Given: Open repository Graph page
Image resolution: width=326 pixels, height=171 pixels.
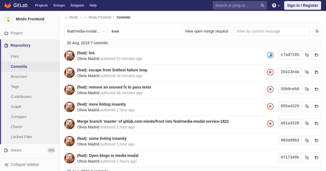Looking at the screenshot, I should (x=16, y=107).
